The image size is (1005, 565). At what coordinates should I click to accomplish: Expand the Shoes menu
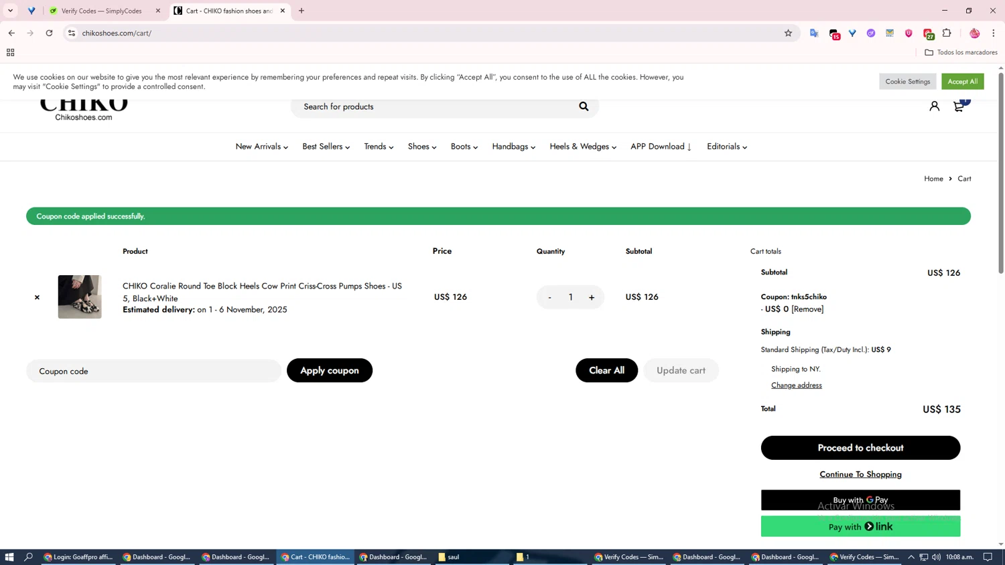422,147
